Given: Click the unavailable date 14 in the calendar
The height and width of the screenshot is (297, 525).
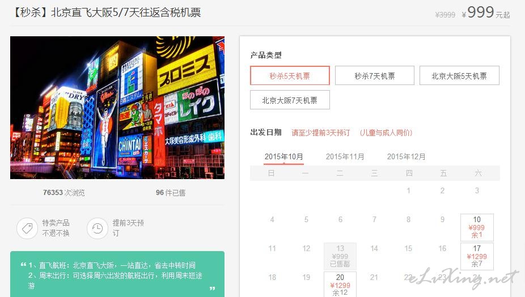Looking at the screenshot, I should pos(374,248).
